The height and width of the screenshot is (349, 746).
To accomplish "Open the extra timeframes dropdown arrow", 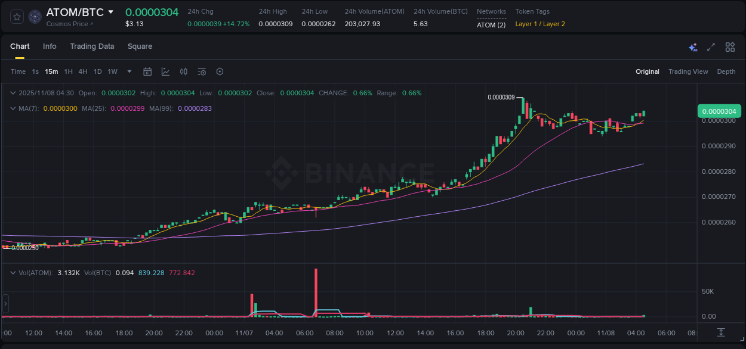I will pyautogui.click(x=128, y=71).
